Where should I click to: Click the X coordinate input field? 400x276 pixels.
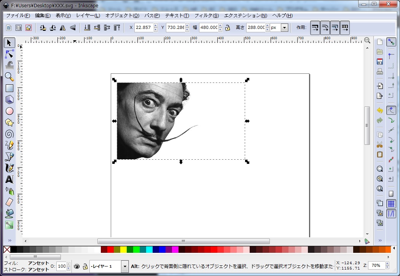(x=144, y=27)
